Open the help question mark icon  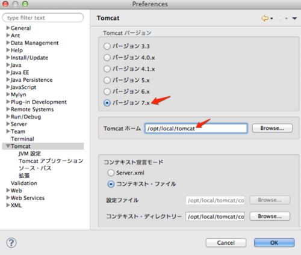click(x=11, y=242)
